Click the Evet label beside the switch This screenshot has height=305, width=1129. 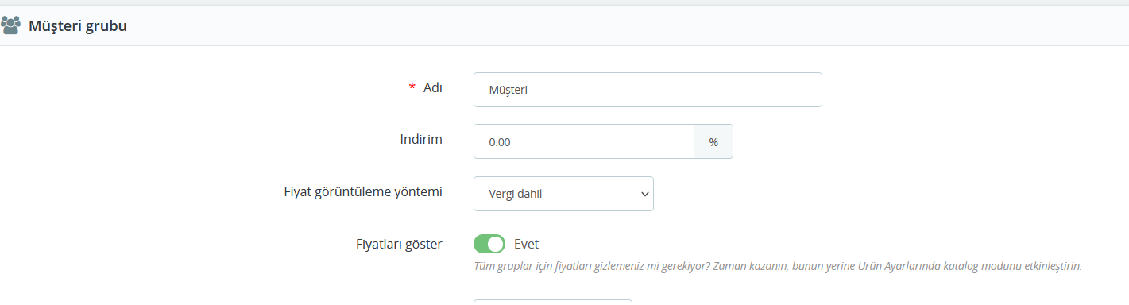(x=527, y=244)
